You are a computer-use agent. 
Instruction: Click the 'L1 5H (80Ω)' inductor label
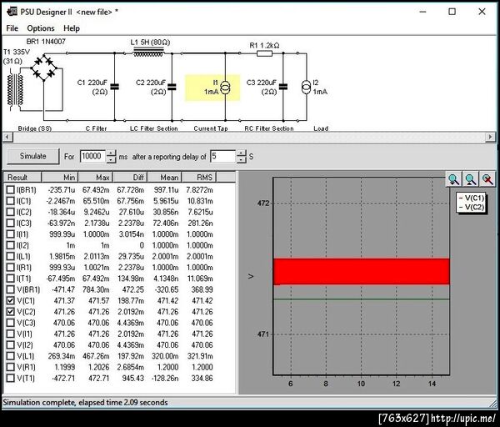pyautogui.click(x=150, y=43)
